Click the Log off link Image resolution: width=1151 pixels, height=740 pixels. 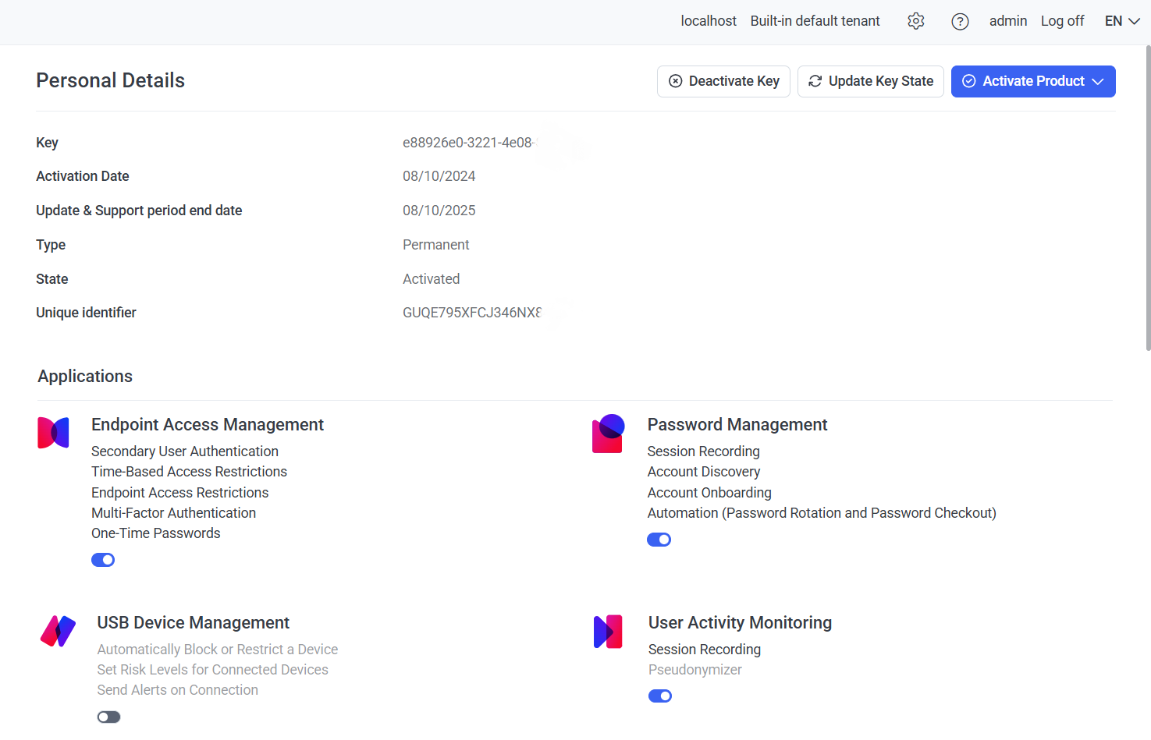[x=1062, y=21]
